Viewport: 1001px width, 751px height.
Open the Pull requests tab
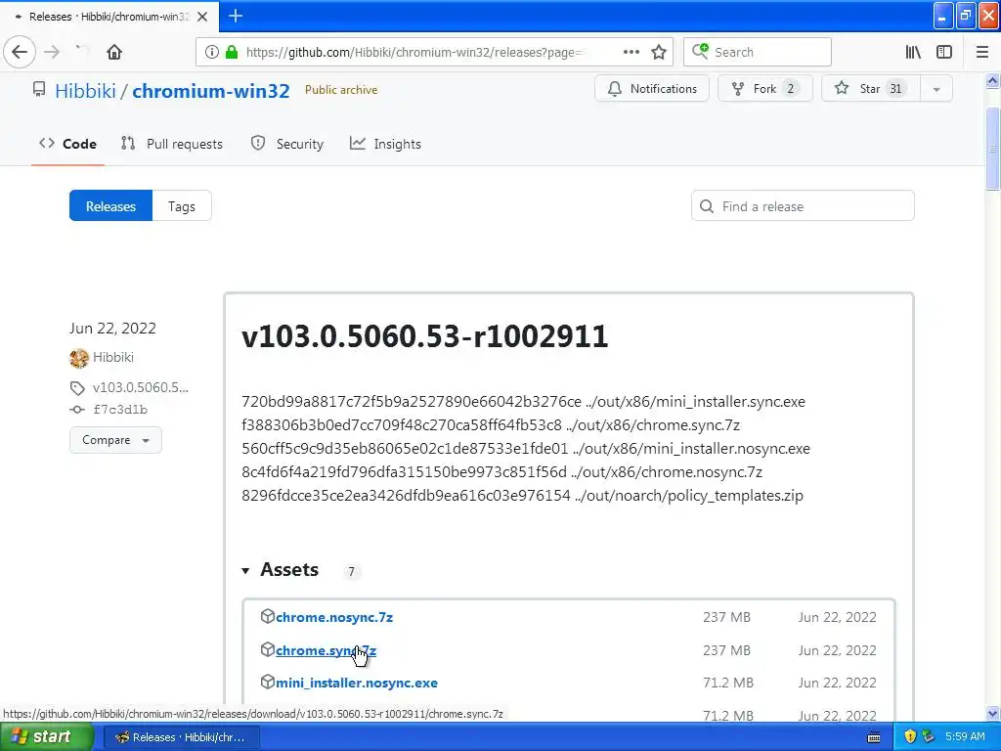[x=172, y=144]
